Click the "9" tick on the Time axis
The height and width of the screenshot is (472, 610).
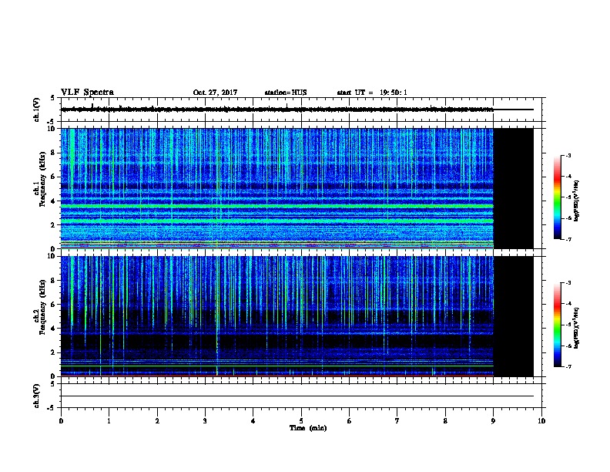click(493, 421)
